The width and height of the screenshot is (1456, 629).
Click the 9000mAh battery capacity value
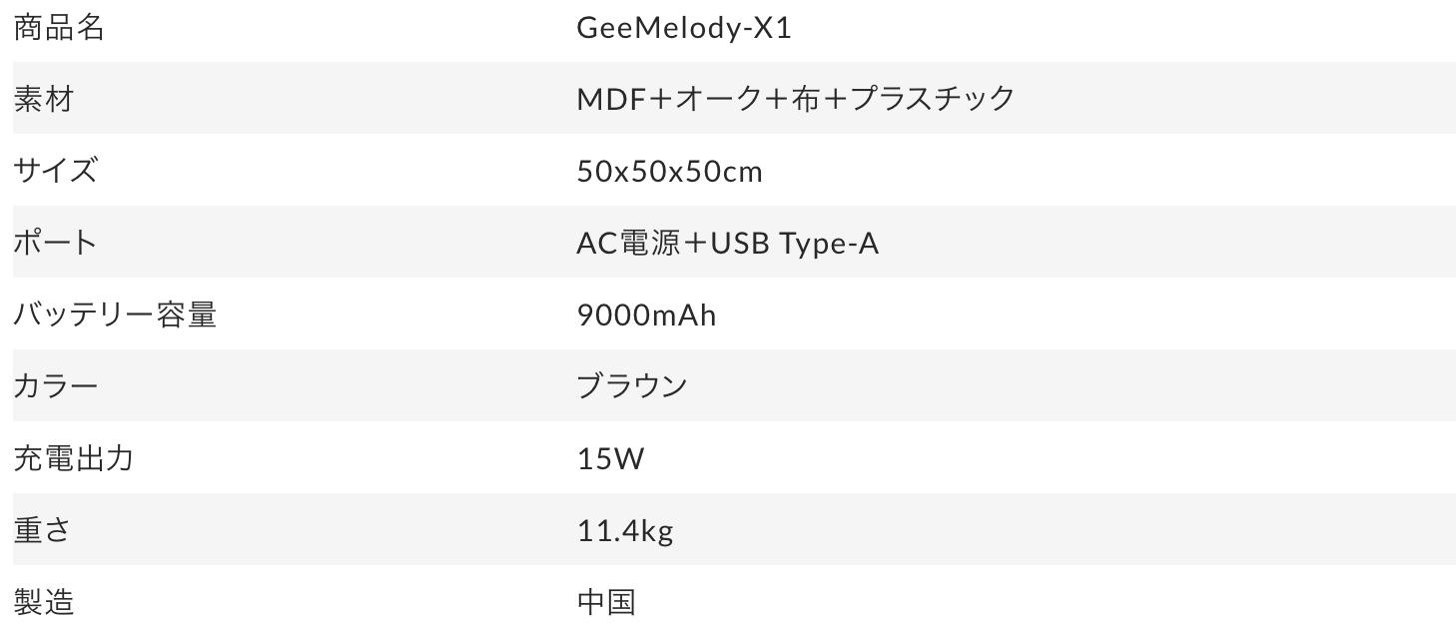(x=646, y=315)
